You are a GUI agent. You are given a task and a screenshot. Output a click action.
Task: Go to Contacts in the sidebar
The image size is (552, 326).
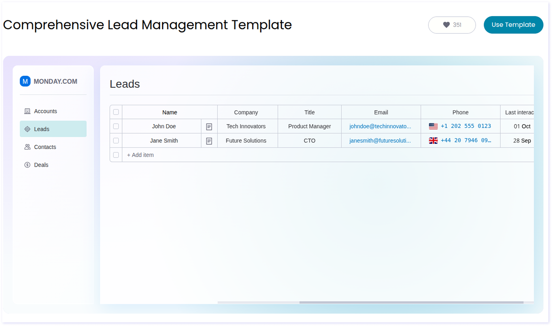[53, 147]
